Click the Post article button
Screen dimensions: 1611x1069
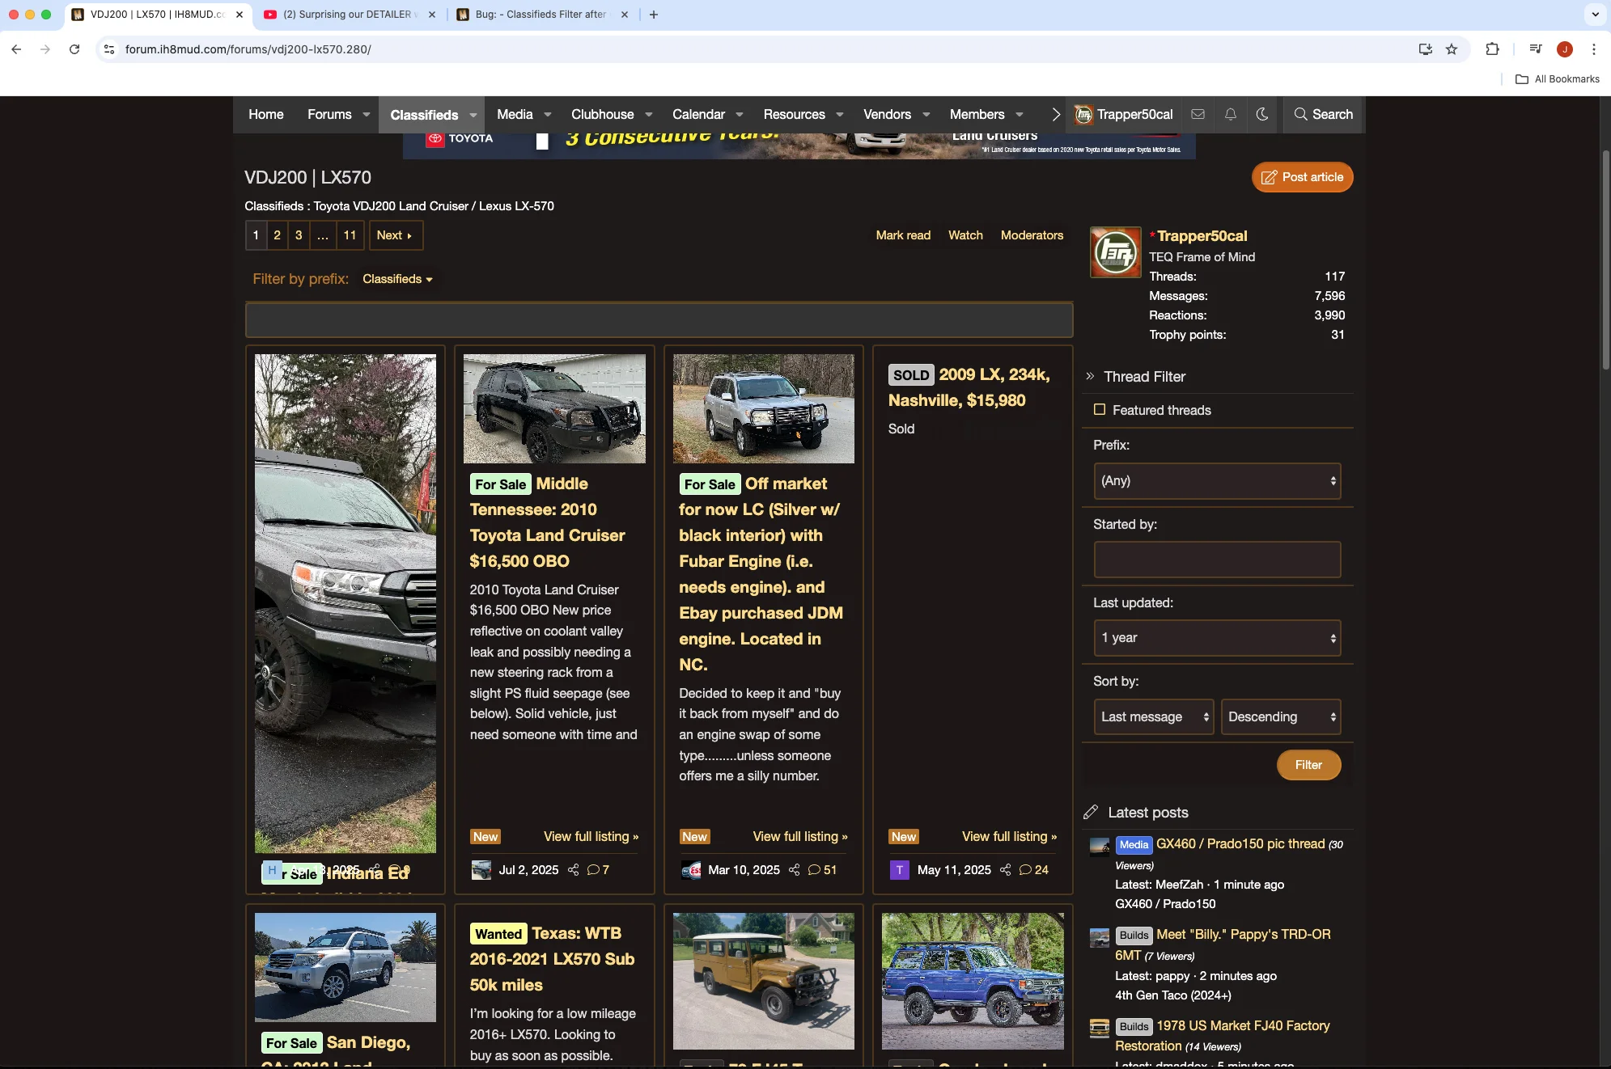coord(1302,177)
